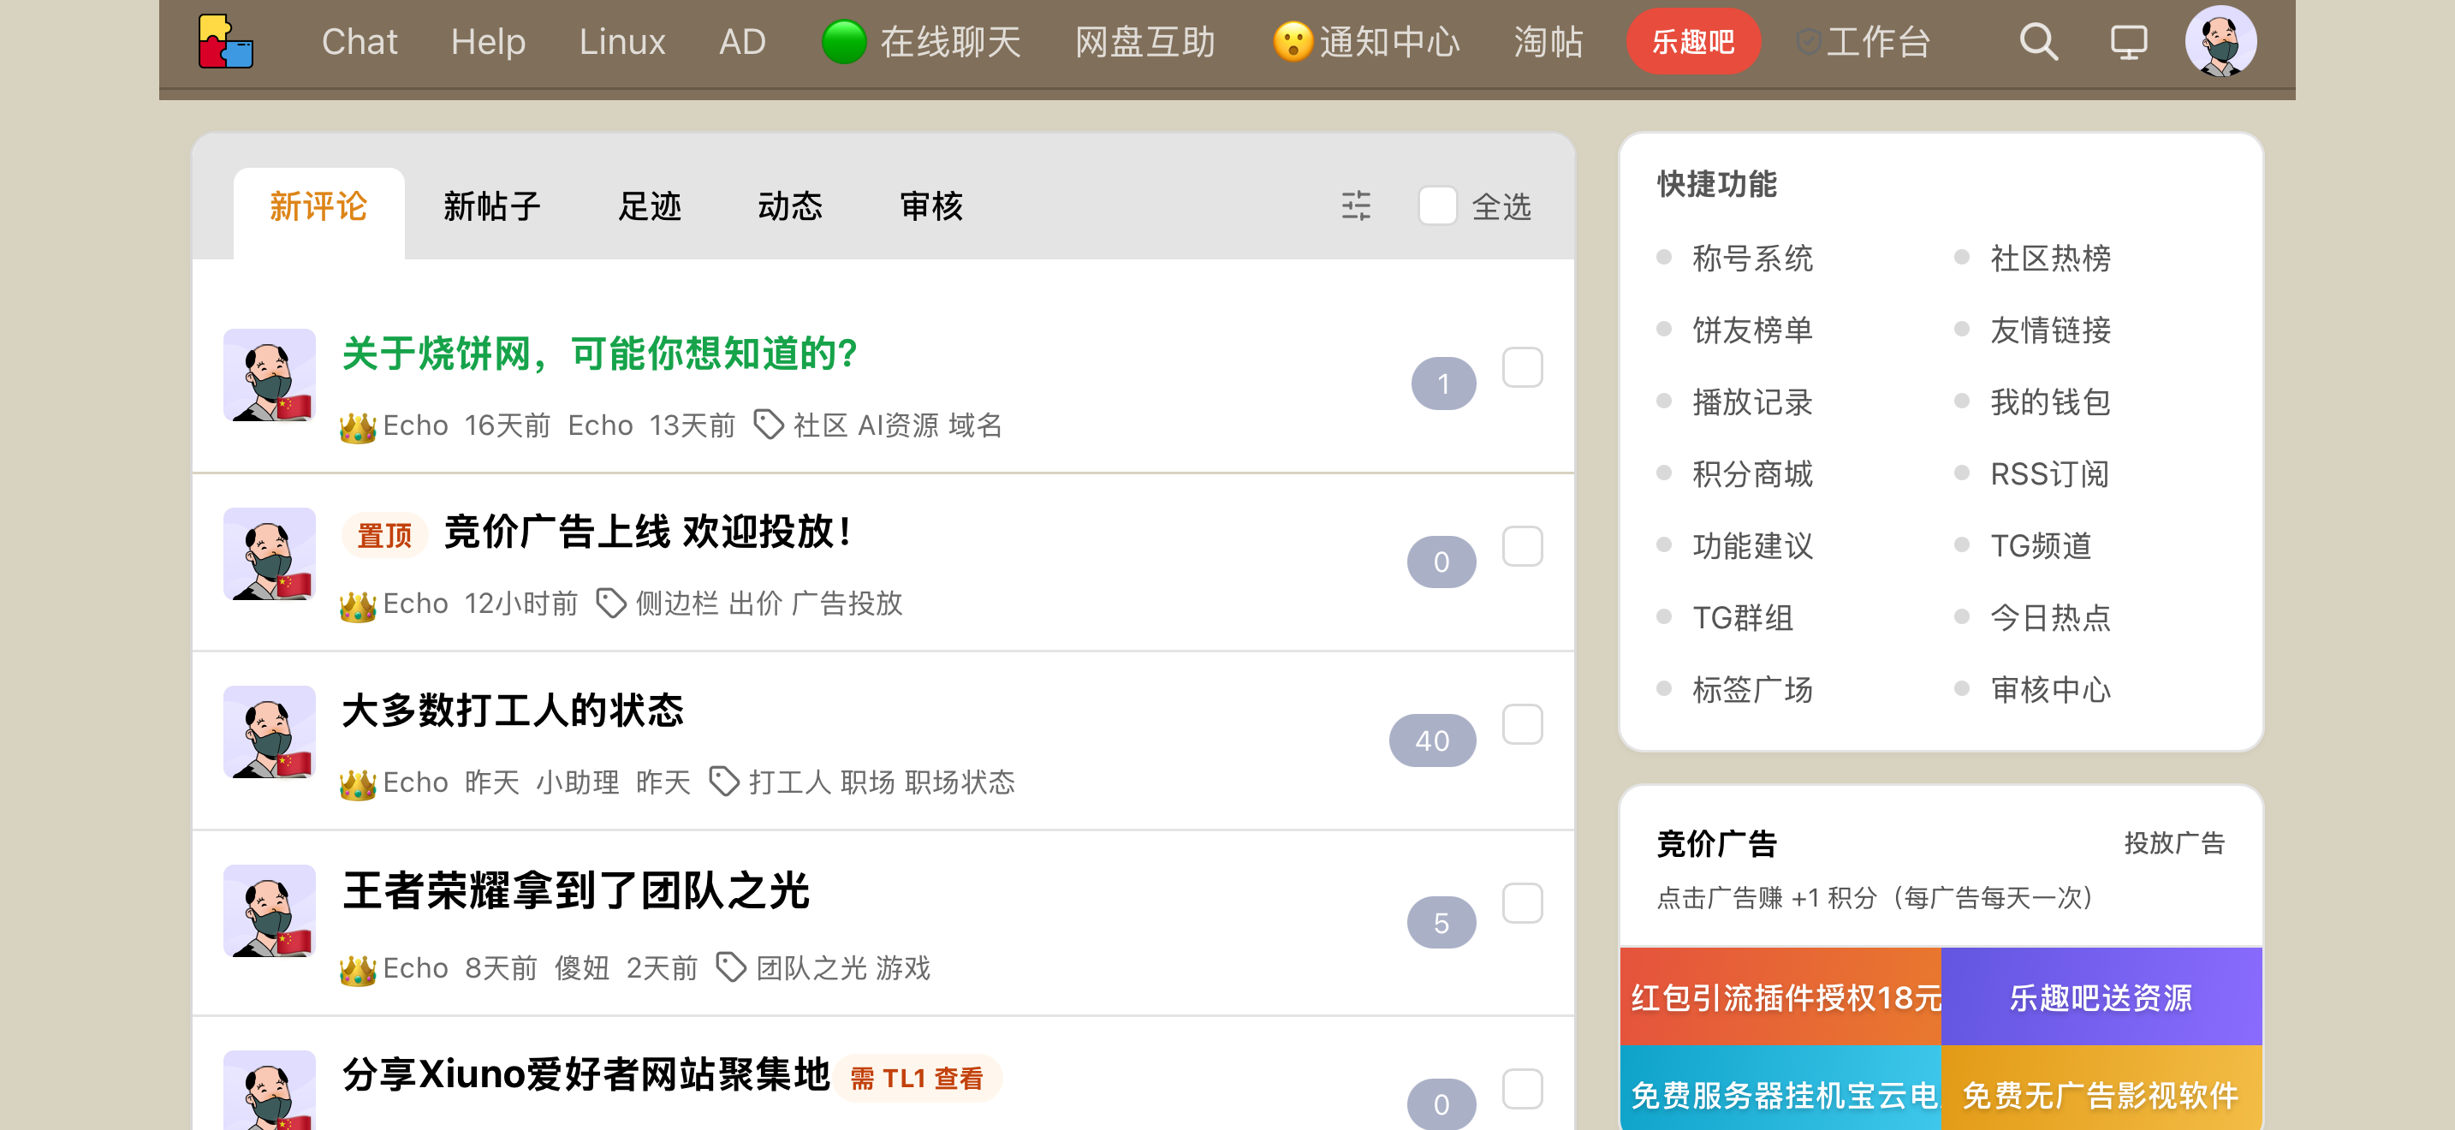Click the tag icon before 社区 AI资源
Viewport: 2455px width, 1130px height.
pyautogui.click(x=768, y=424)
